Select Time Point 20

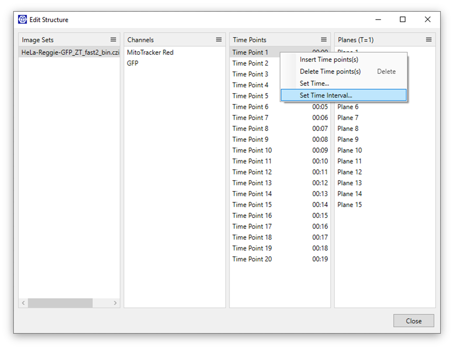[x=252, y=259]
